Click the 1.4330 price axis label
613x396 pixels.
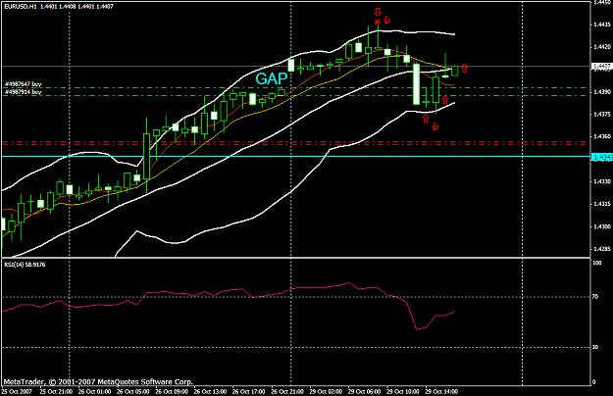coord(601,181)
